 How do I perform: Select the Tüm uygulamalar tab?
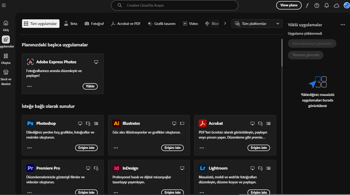[x=41, y=24]
